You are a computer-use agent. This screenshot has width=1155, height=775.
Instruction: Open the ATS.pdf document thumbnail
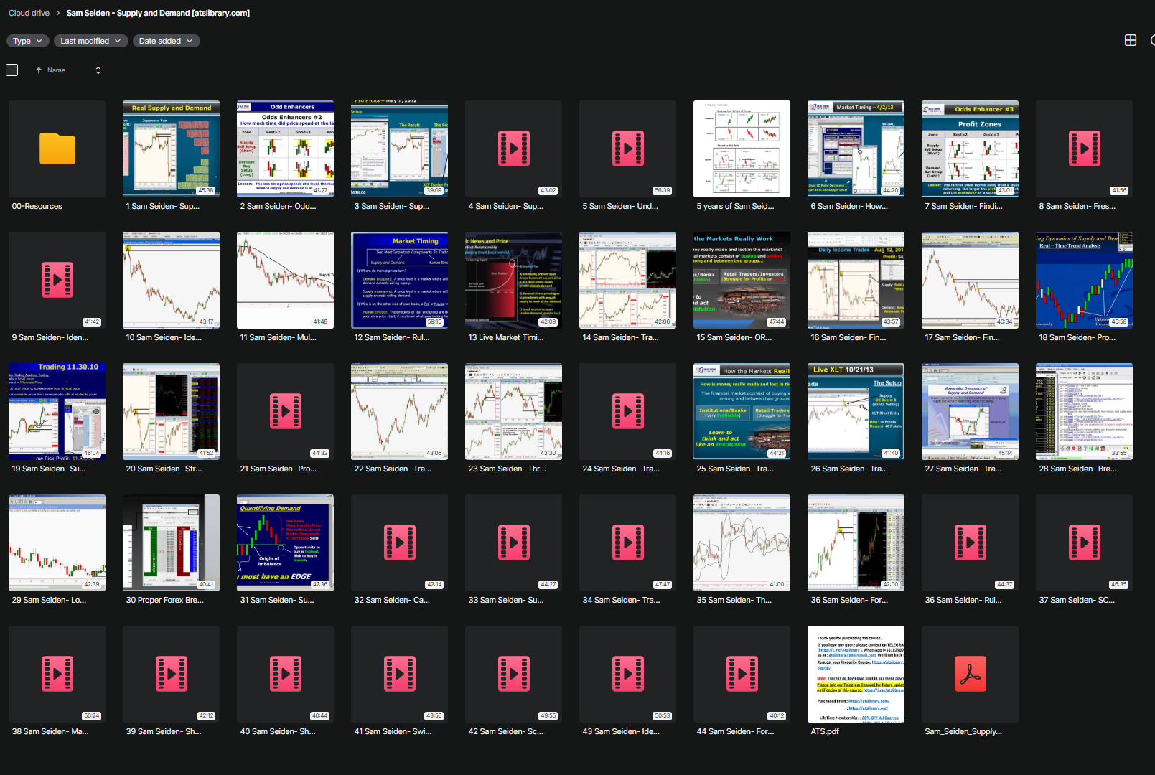pyautogui.click(x=856, y=675)
